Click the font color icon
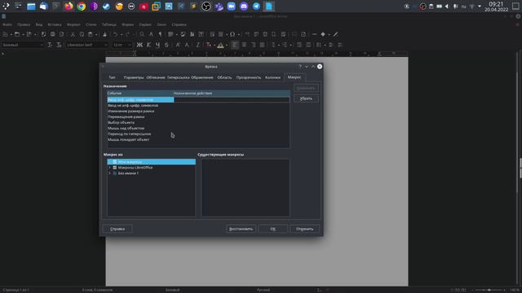This screenshot has height=293, width=522. pos(208,45)
